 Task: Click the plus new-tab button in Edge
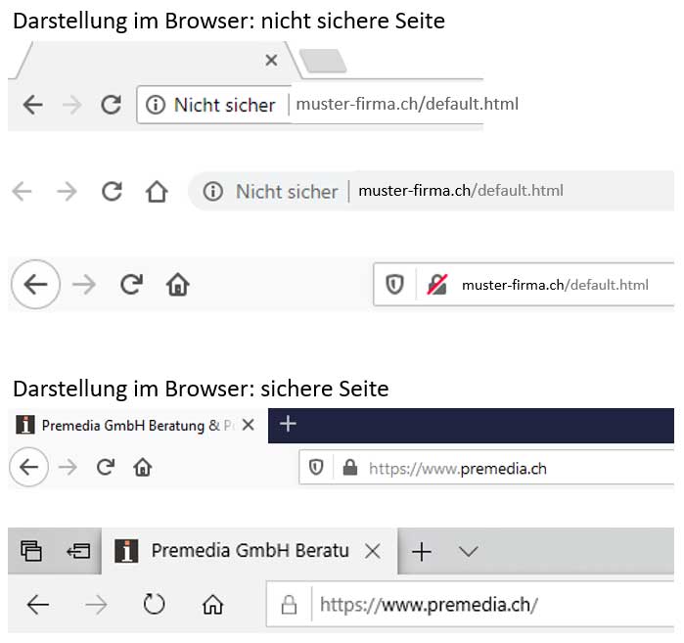(422, 552)
